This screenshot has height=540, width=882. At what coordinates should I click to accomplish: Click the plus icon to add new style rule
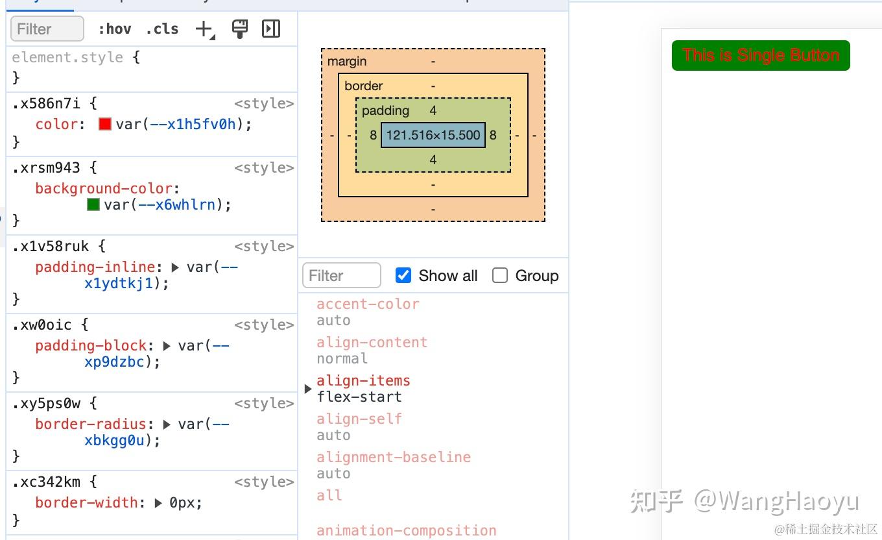pos(202,29)
